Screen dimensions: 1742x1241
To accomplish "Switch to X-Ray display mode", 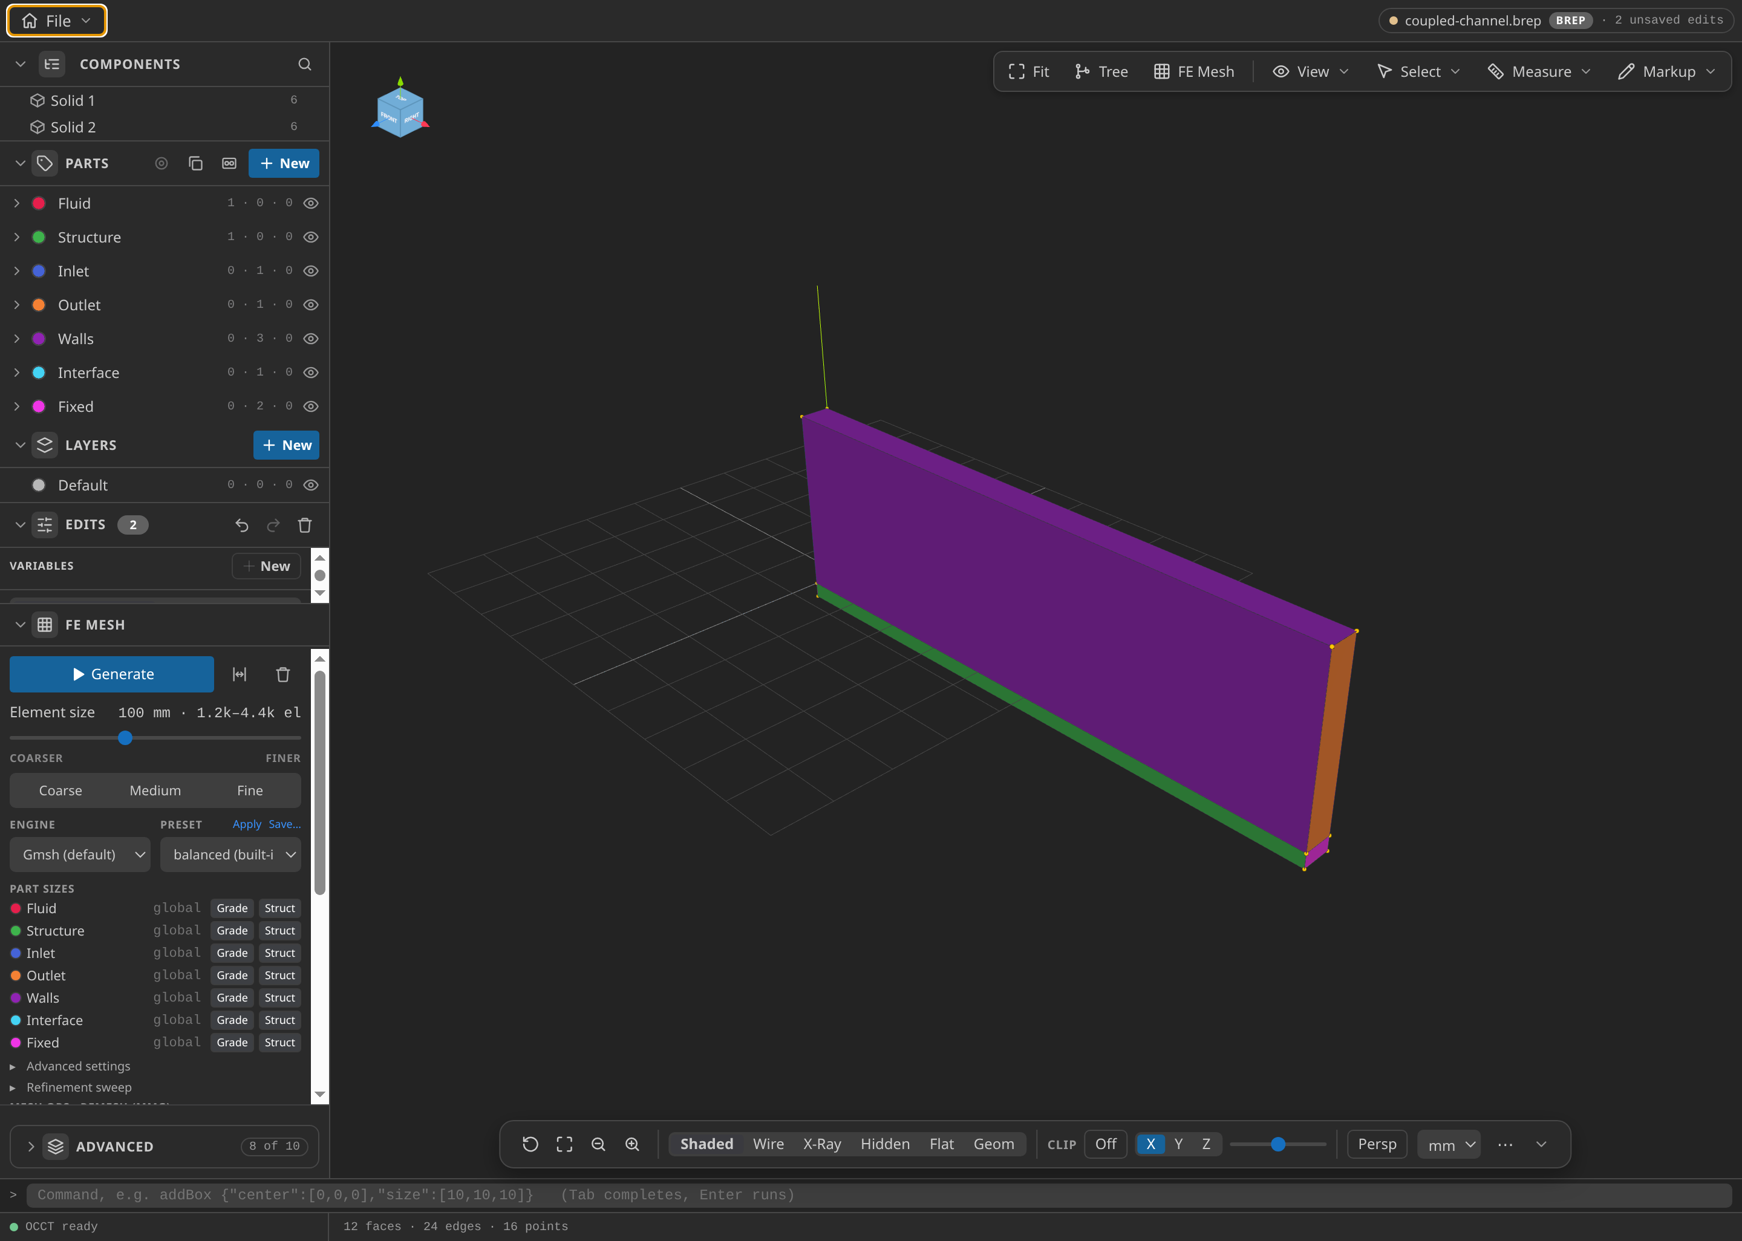I will point(821,1144).
